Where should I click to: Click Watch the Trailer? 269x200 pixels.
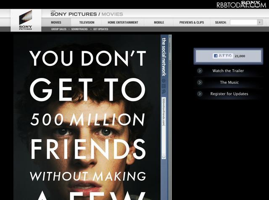pyautogui.click(x=228, y=71)
